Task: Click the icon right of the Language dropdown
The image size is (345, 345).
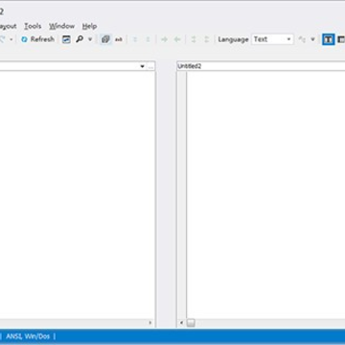Action: pos(302,39)
